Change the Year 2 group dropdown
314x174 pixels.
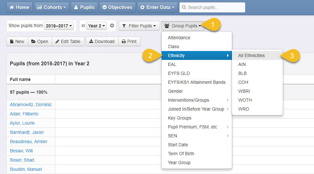click(x=96, y=26)
